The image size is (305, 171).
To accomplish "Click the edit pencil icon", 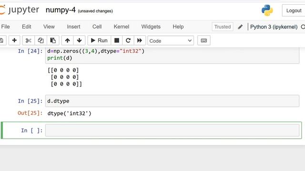I will (240, 27).
